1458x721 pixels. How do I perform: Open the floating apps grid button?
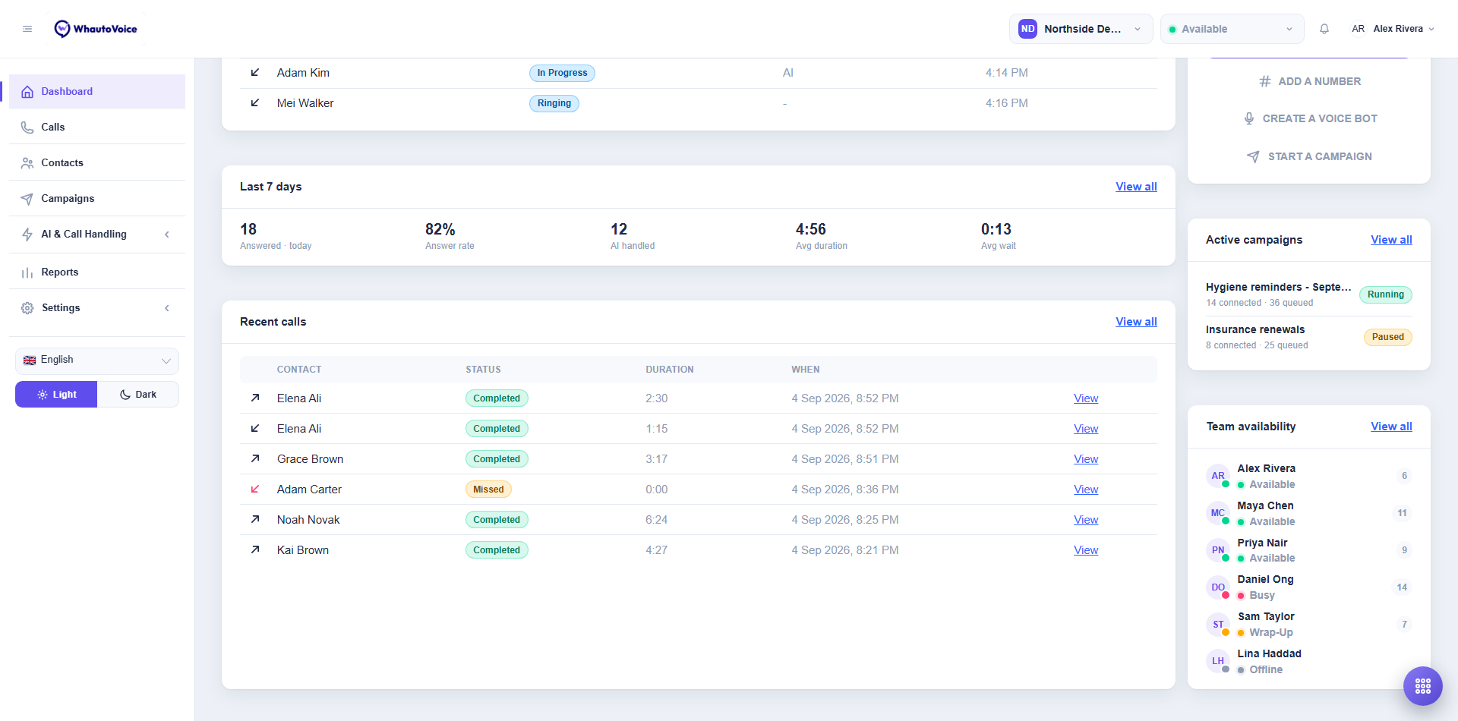coord(1423,686)
